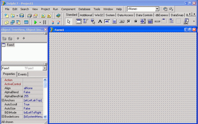Click the Open file toolbar icon

point(12,16)
